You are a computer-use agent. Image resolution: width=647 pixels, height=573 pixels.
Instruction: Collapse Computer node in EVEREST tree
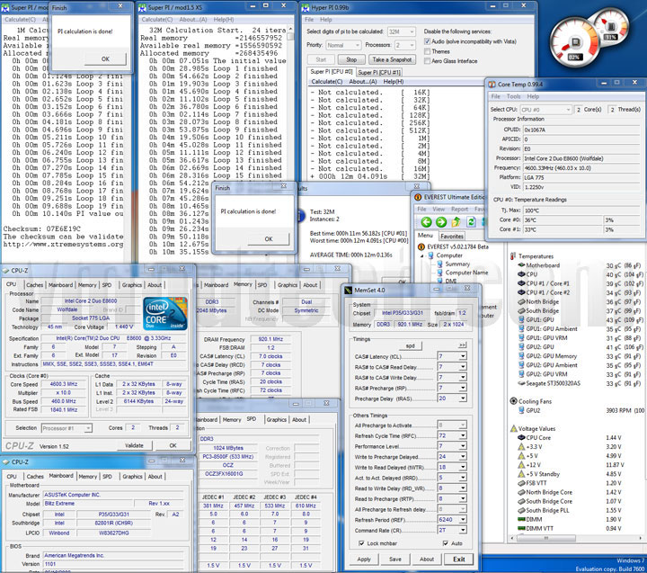[x=422, y=255]
